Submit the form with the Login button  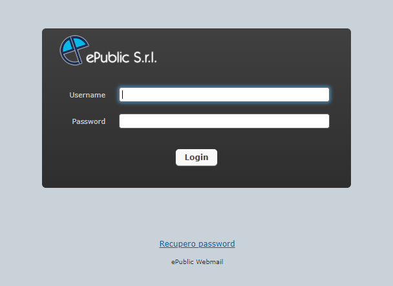tap(197, 158)
